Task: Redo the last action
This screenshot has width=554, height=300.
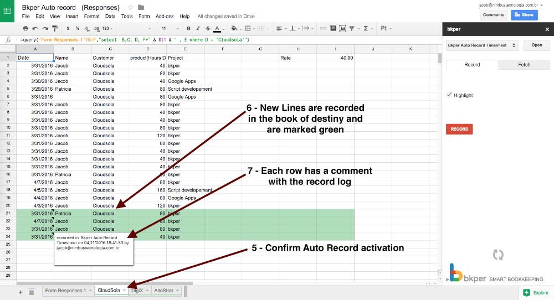Action: point(45,28)
